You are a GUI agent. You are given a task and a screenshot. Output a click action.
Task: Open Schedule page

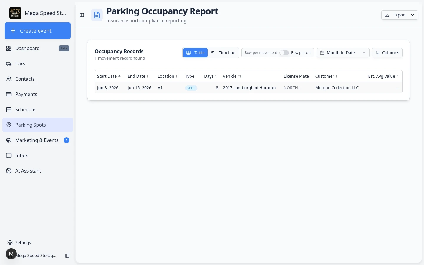38,110
